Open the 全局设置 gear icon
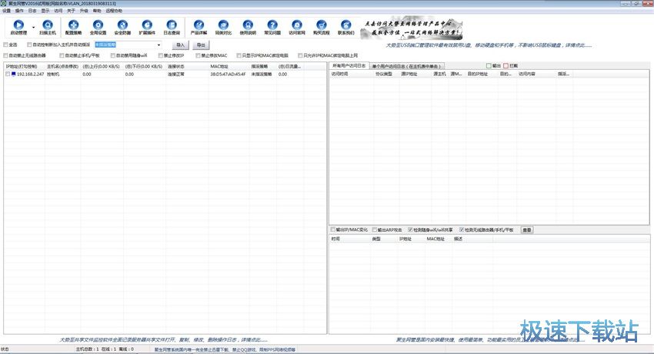The width and height of the screenshot is (654, 354). coord(98,25)
